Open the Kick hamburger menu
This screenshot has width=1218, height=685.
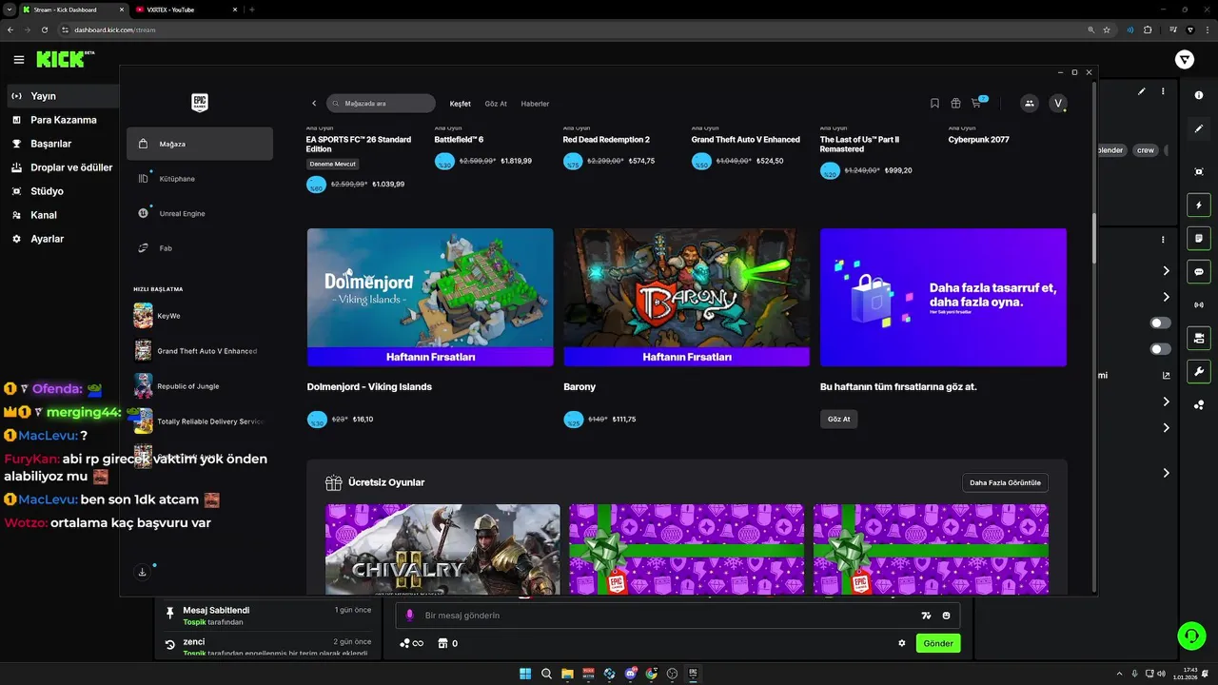point(19,59)
